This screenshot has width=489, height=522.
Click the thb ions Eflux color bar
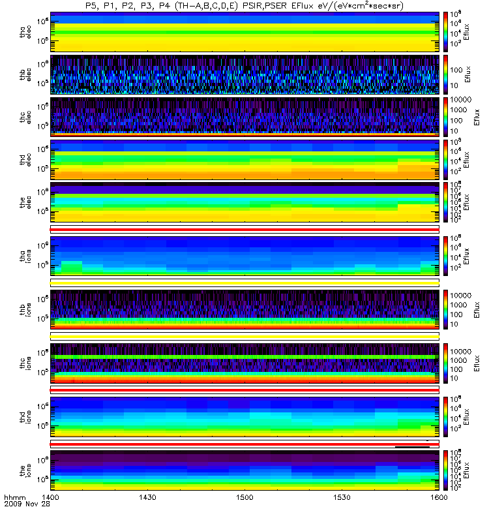pos(445,309)
